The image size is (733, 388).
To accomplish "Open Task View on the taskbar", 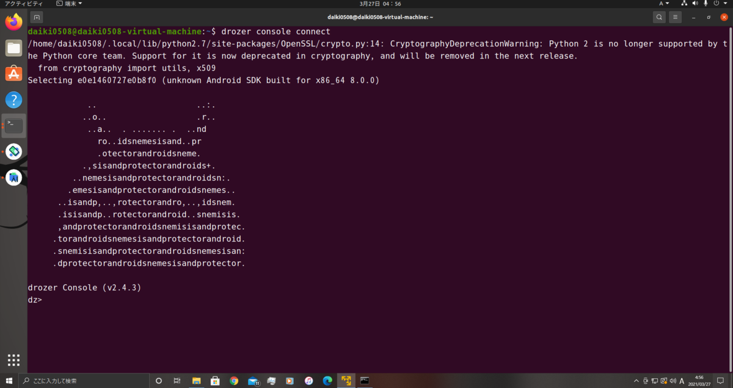I will (177, 381).
